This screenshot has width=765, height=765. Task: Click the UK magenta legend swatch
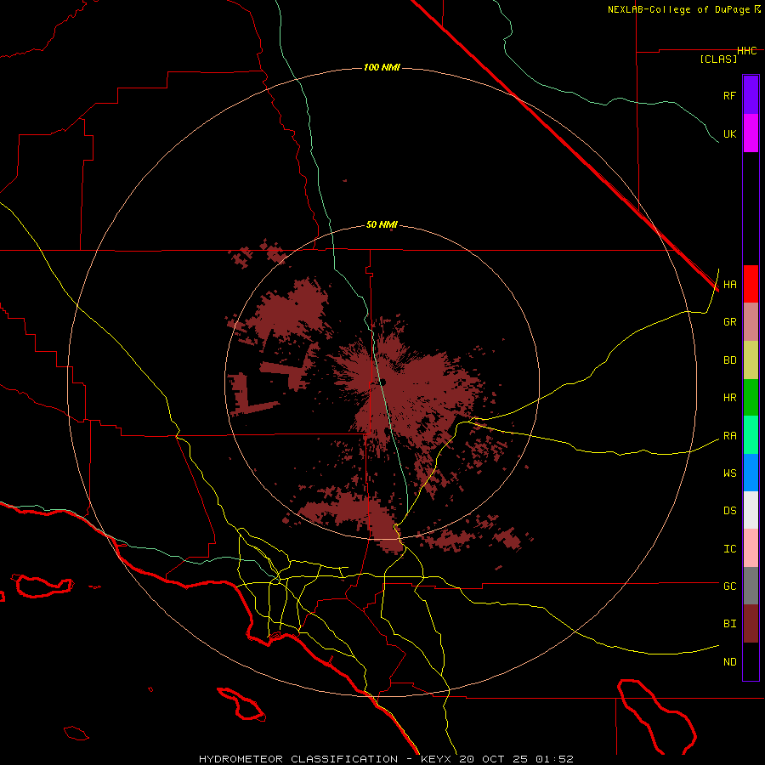[x=751, y=133]
